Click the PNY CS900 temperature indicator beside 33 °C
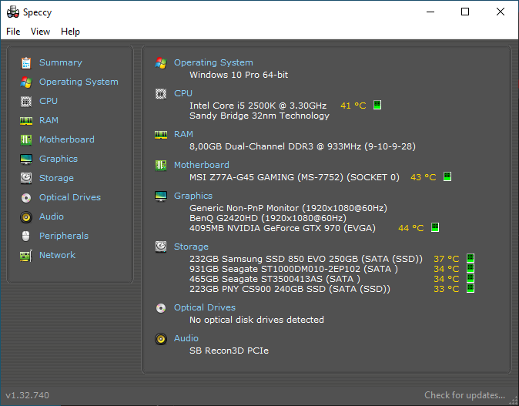 (470, 288)
